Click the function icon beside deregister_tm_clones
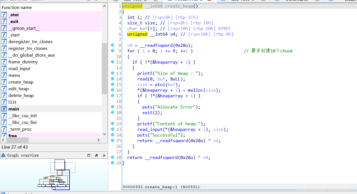 pos(4,42)
